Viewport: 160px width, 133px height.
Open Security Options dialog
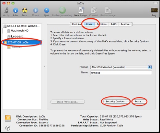pos(116,101)
